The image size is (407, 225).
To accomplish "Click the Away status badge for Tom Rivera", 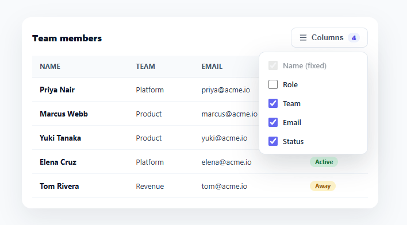I will 322,186.
